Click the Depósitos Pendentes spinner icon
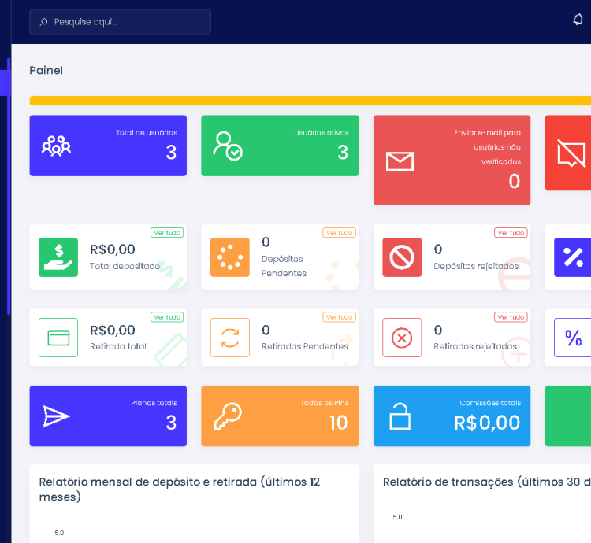Image resolution: width=591 pixels, height=543 pixels. (x=230, y=257)
